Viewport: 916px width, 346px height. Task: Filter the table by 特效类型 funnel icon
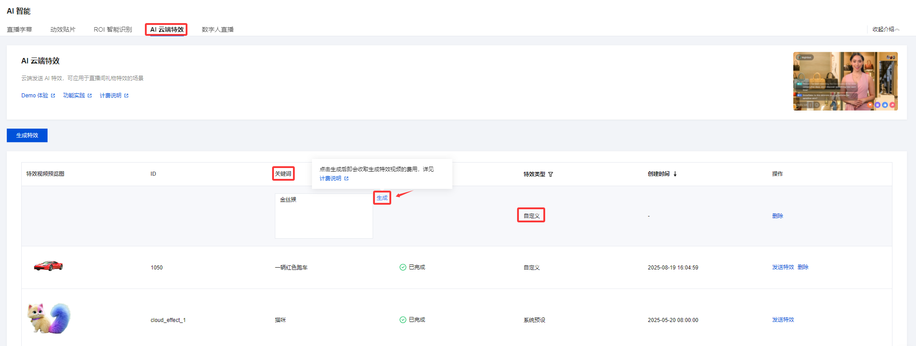pyautogui.click(x=551, y=174)
